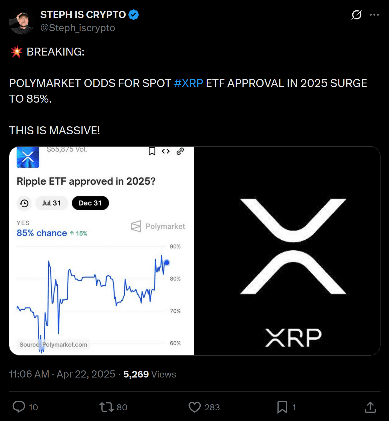Repost this tweet using the retweet icon

106,407
